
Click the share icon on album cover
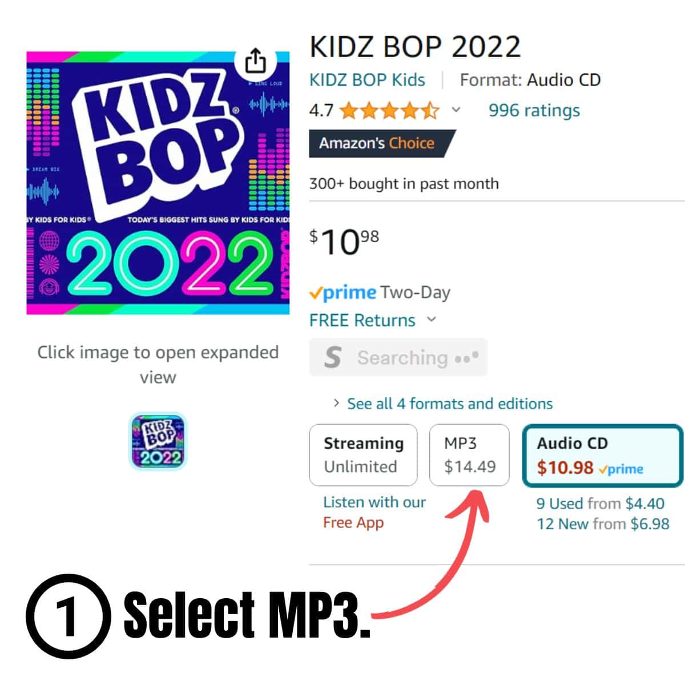click(255, 61)
